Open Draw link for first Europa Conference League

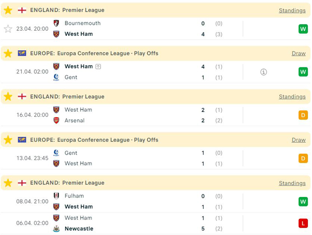[x=298, y=53]
